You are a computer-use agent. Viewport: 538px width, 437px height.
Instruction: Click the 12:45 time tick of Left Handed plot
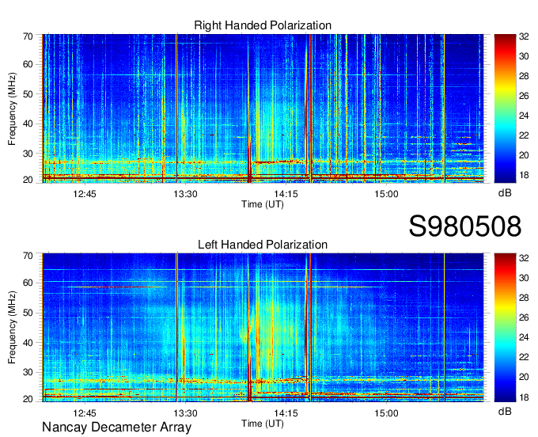point(85,413)
